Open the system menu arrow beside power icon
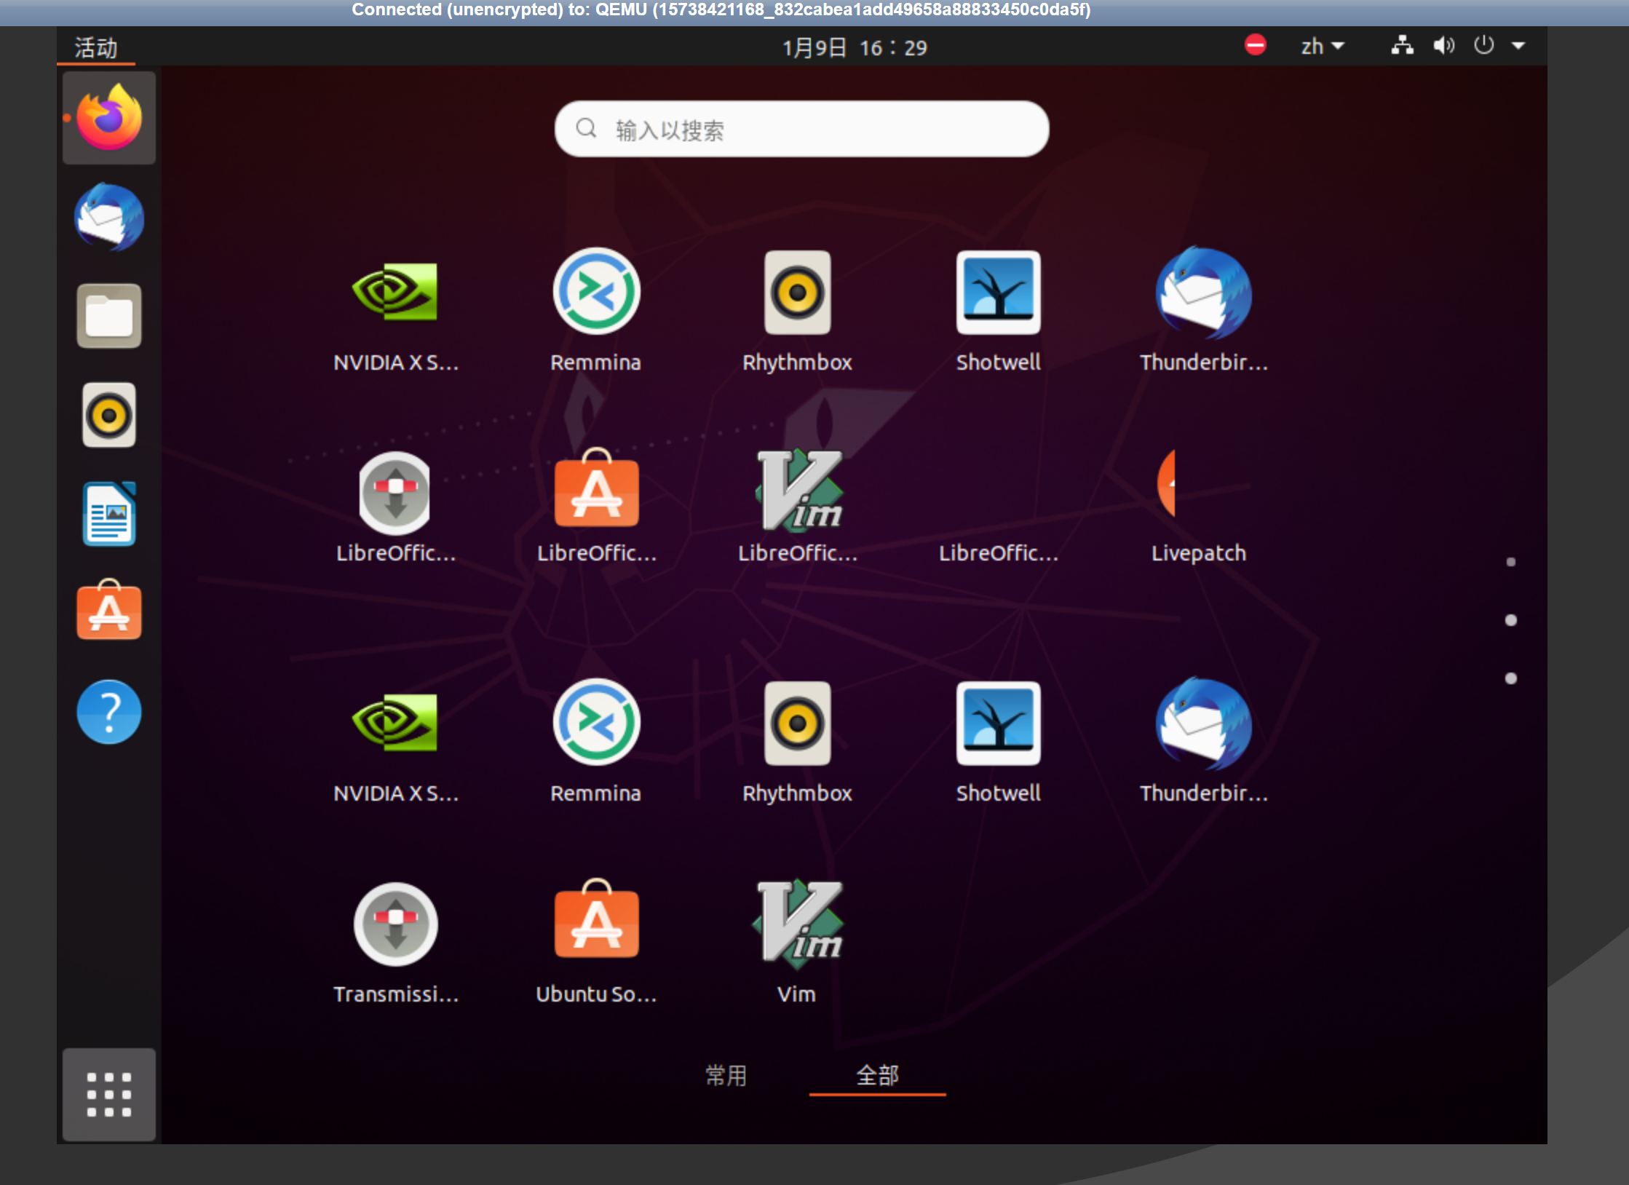 coord(1518,46)
